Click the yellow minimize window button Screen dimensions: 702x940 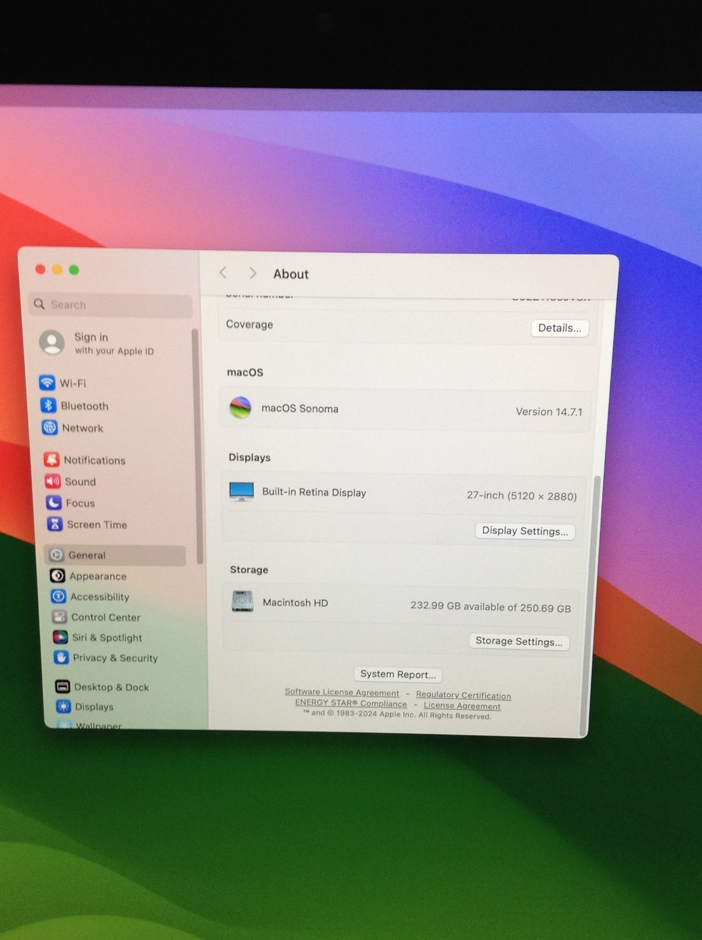coord(57,270)
